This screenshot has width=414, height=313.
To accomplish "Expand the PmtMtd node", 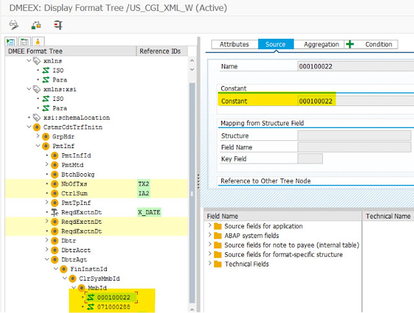I will coord(47,165).
